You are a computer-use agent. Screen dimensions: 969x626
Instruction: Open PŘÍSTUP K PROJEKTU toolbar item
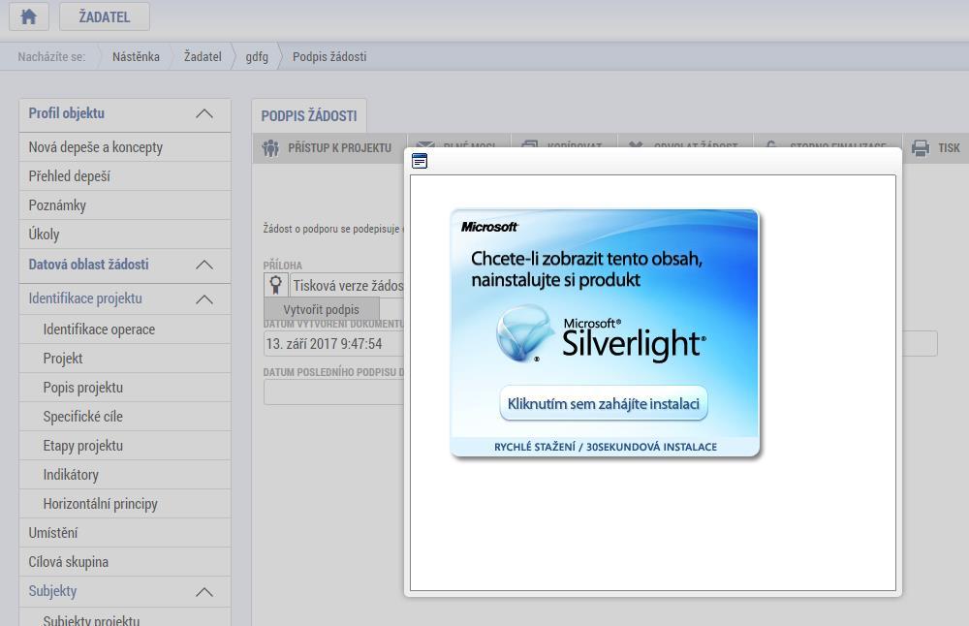[x=328, y=147]
